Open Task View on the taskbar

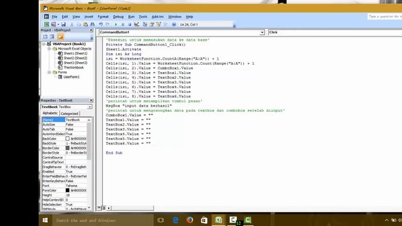click(x=161, y=220)
